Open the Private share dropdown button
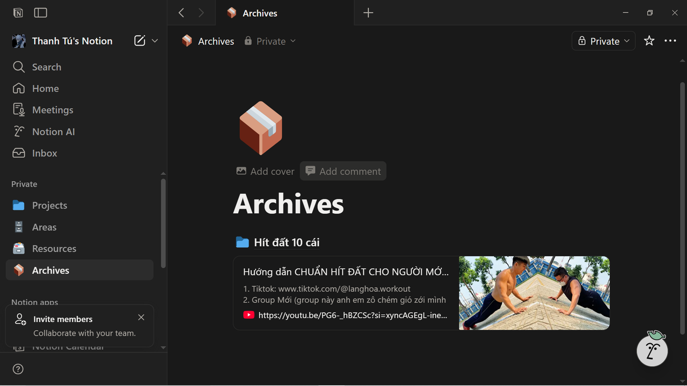Viewport: 687px width, 386px height. pyautogui.click(x=604, y=41)
